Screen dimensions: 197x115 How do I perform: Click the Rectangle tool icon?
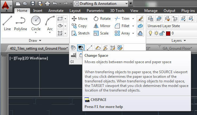60,19
